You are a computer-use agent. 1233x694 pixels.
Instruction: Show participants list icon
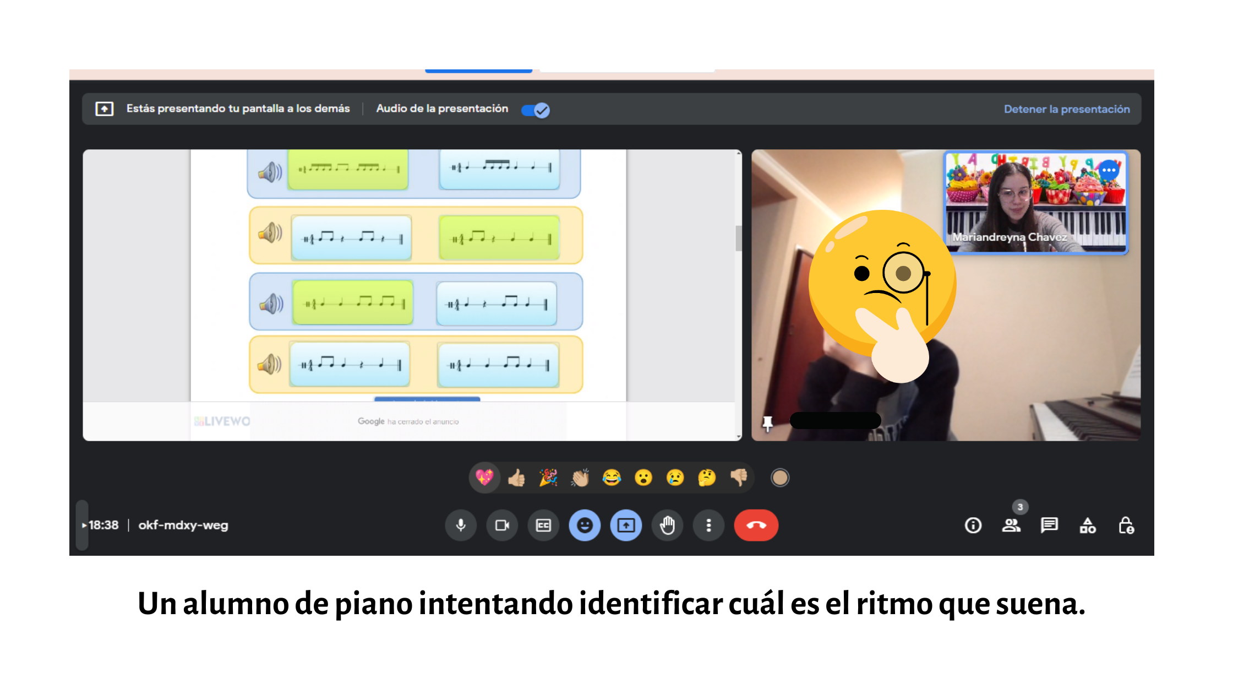point(1011,525)
